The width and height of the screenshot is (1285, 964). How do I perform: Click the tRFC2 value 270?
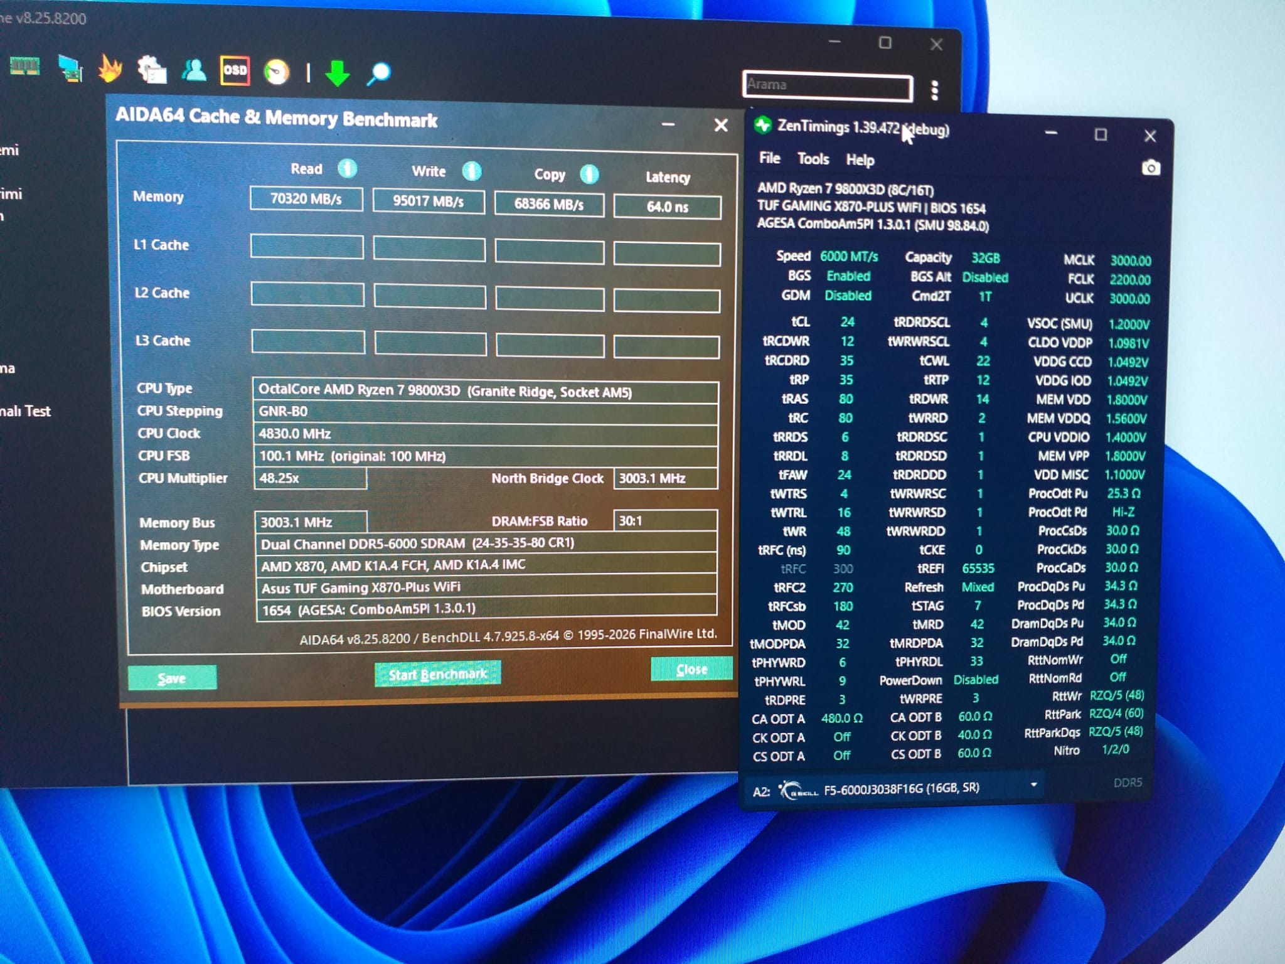coord(843,587)
